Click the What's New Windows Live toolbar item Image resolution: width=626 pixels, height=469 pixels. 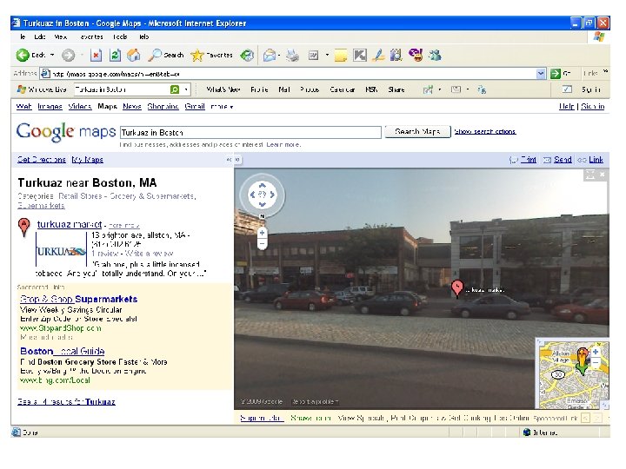point(223,89)
